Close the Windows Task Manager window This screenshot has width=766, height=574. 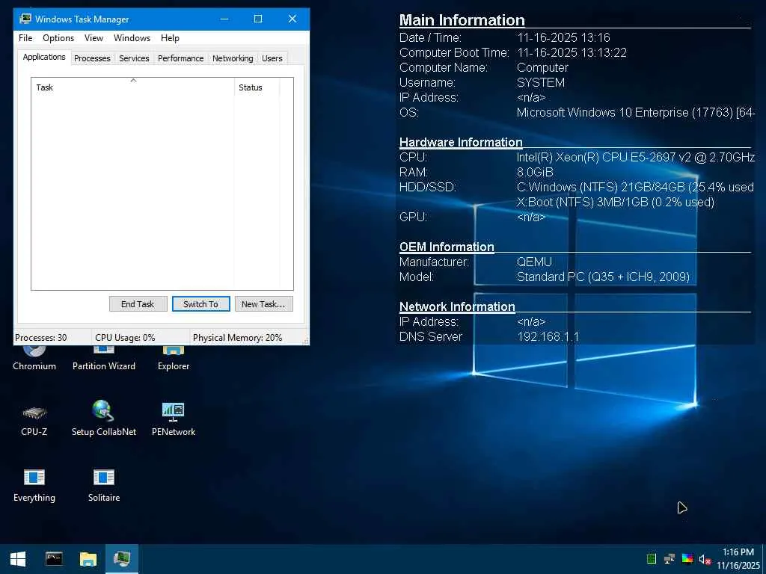point(292,19)
